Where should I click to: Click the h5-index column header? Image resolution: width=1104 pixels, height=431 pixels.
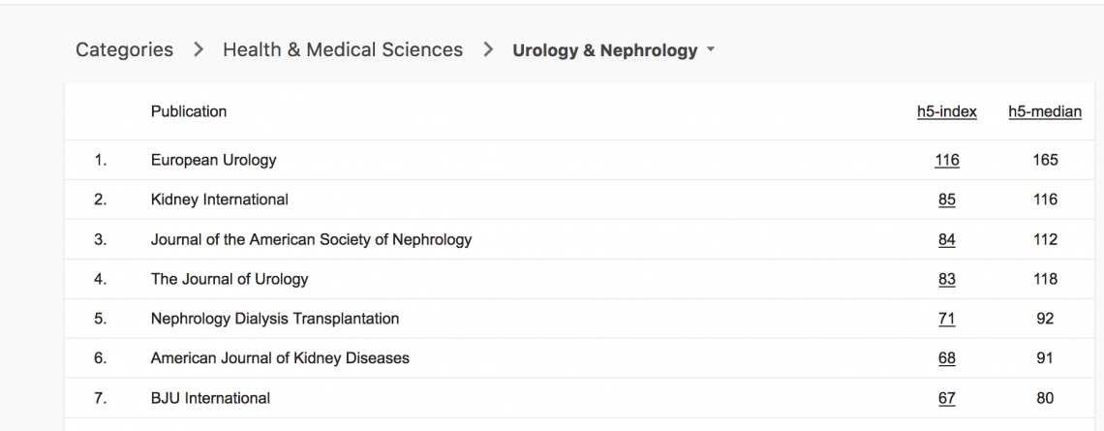tap(946, 111)
